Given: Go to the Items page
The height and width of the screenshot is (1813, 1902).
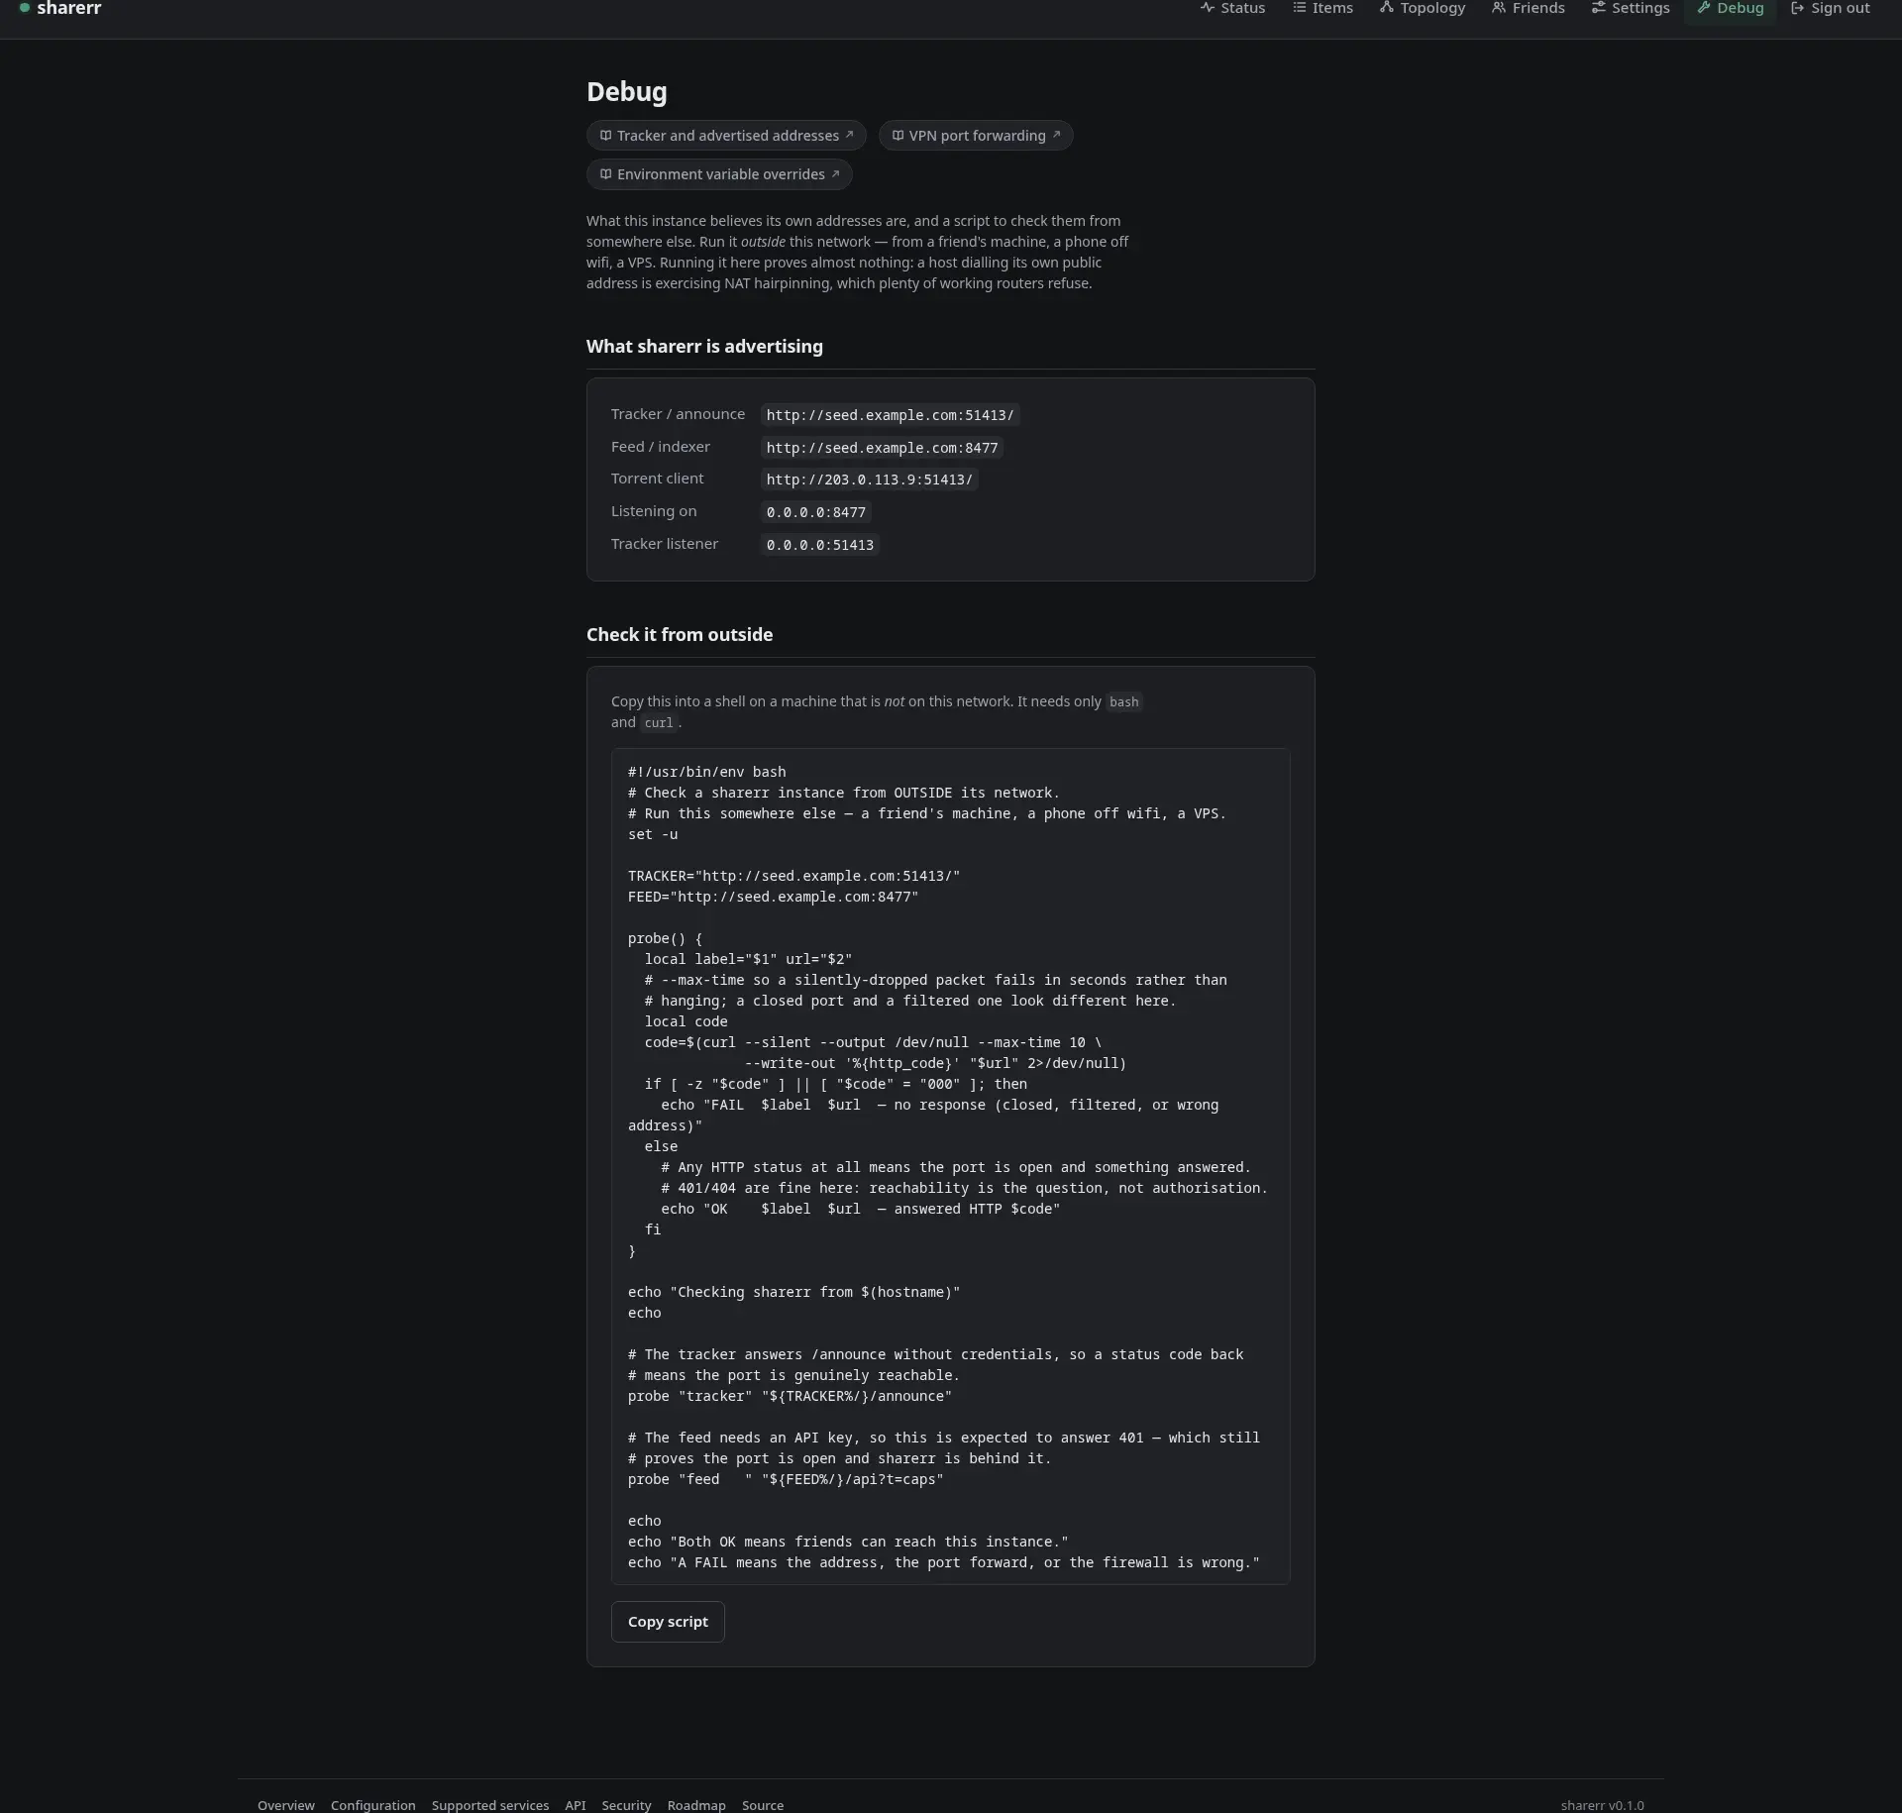Looking at the screenshot, I should (1322, 9).
